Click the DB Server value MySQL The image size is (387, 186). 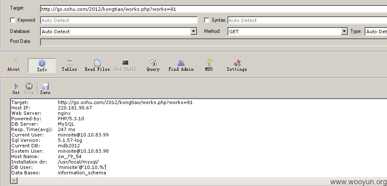(66, 124)
